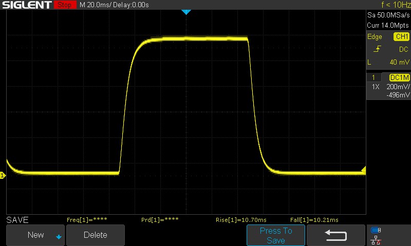Click the f < 10Hz frequency counter
This screenshot has height=246, width=411.
click(x=396, y=5)
